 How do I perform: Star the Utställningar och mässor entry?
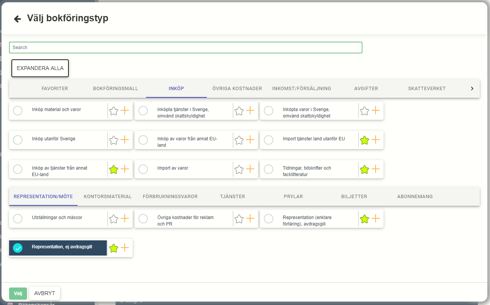click(x=114, y=219)
